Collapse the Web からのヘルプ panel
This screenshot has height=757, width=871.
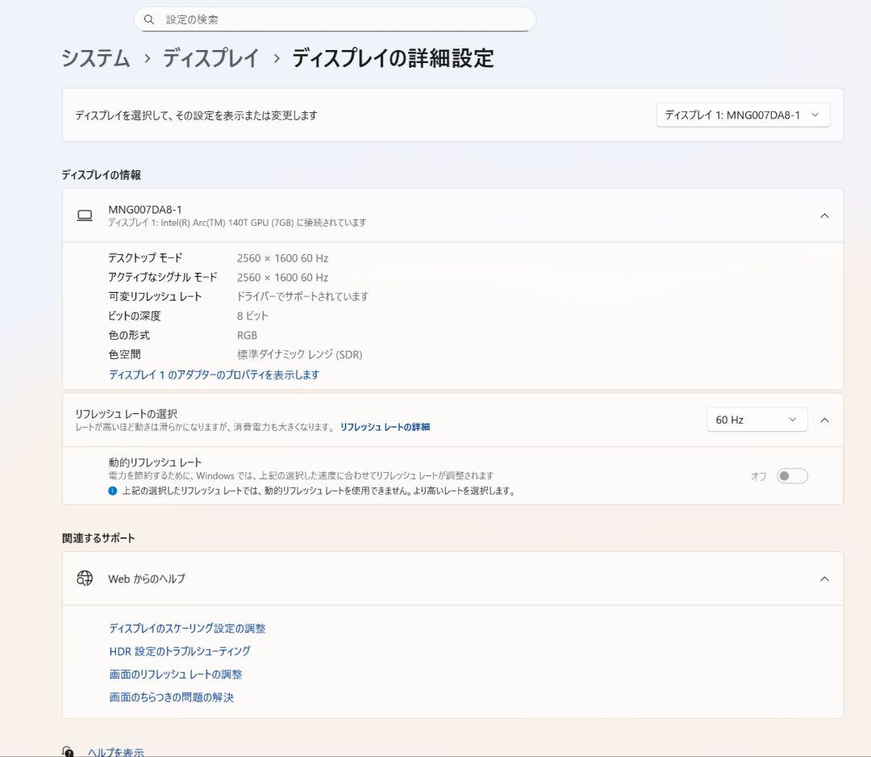coord(824,579)
